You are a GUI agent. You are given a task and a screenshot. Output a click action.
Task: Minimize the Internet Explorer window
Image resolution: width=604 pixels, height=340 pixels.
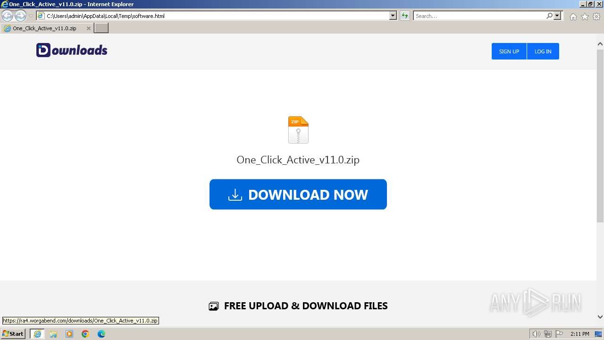(x=582, y=4)
